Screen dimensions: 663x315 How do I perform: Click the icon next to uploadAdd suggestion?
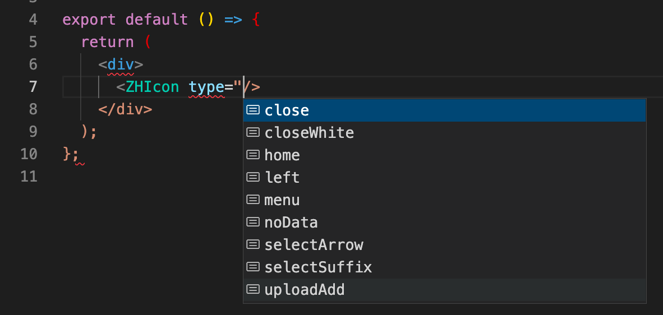pyautogui.click(x=254, y=289)
